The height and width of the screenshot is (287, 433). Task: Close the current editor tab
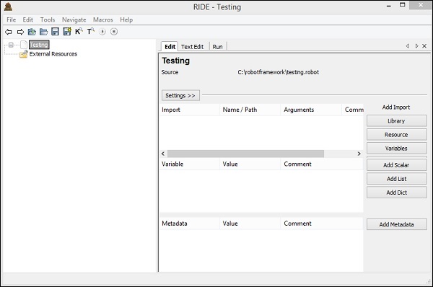424,46
